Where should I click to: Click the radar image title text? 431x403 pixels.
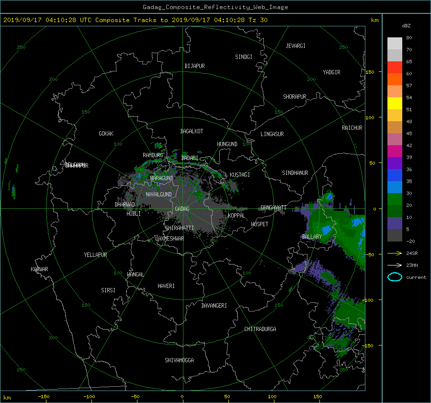pos(215,7)
